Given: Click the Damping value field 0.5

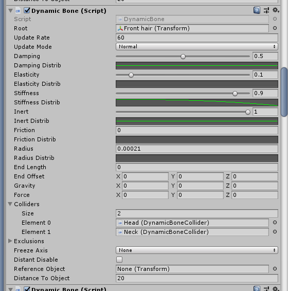Looking at the screenshot, I should pyautogui.click(x=265, y=56).
